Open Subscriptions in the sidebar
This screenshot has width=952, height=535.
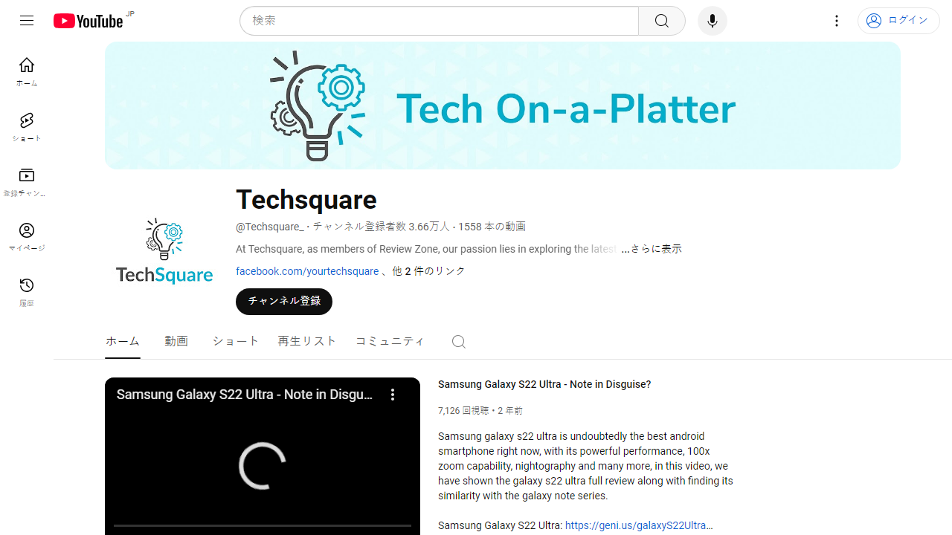pos(27,181)
